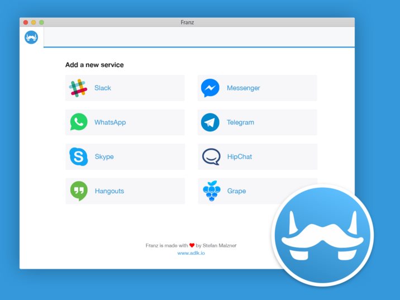Choose the Grape service label
Image resolution: width=400 pixels, height=300 pixels.
click(x=236, y=191)
